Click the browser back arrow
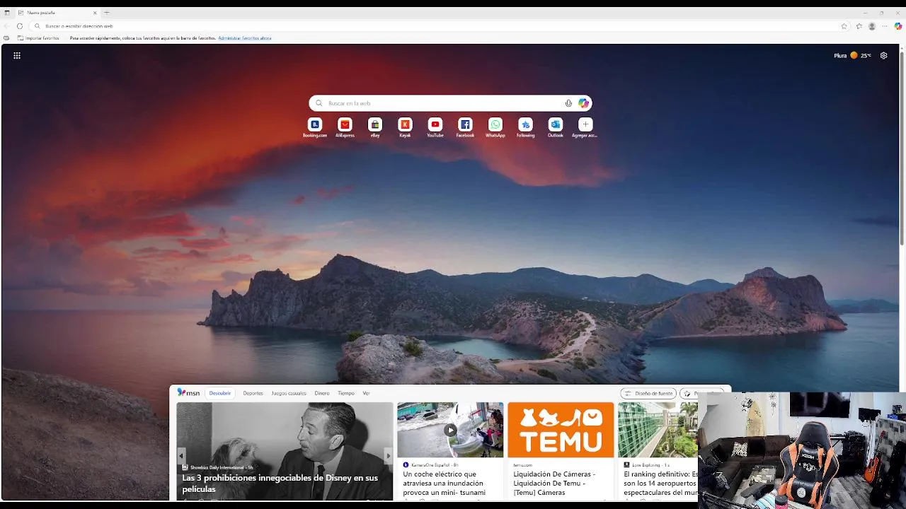Viewport: 906px width, 509px height. (6, 26)
